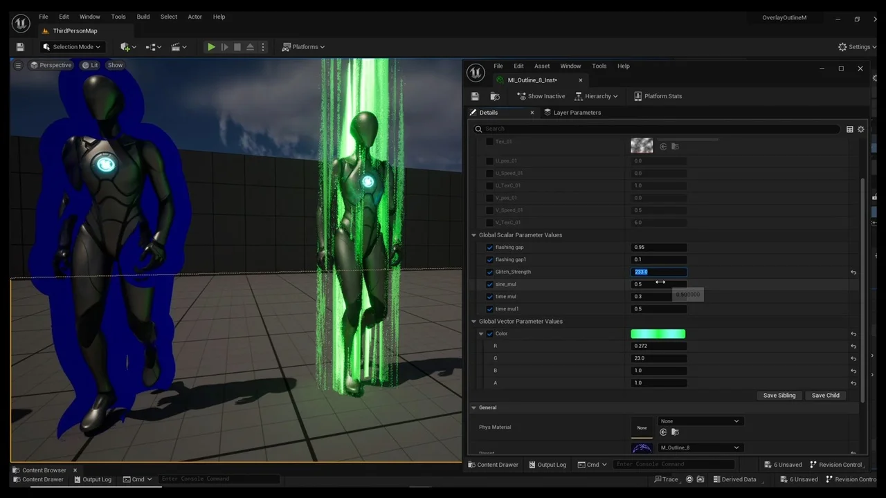Viewport: 886px width, 498px height.
Task: Click the add content cube icon
Action: pyautogui.click(x=125, y=47)
